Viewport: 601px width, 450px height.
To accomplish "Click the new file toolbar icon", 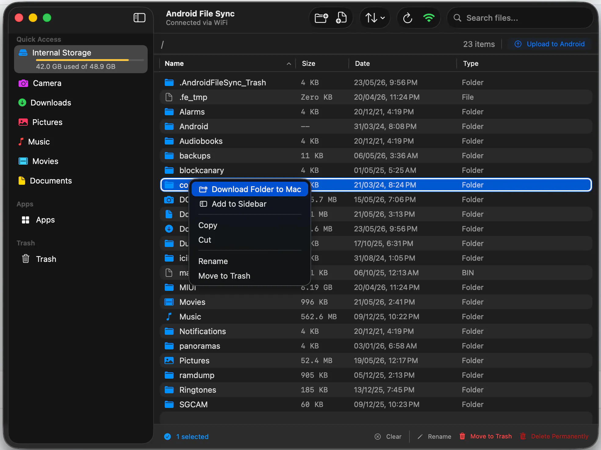I will tap(341, 18).
